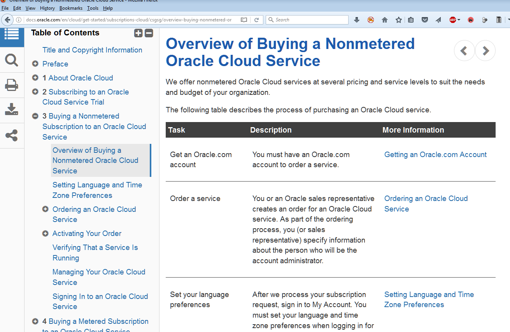
Task: Open Buying a Nonmetered Subscription chapter link
Action: [x=94, y=126]
